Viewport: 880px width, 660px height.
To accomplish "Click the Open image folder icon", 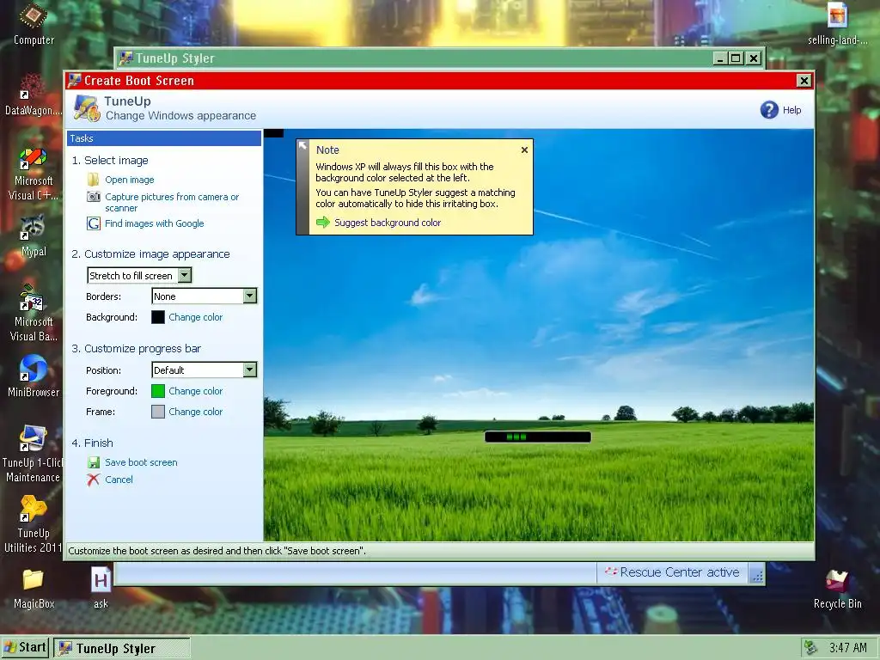I will 93,180.
